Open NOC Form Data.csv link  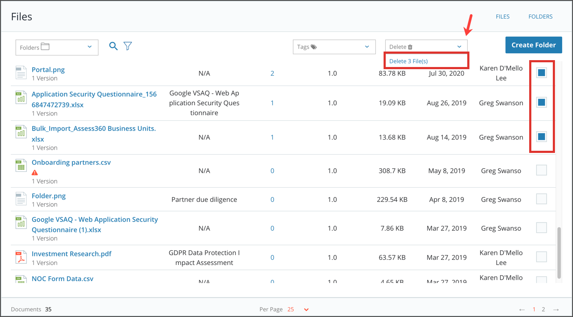coord(63,279)
